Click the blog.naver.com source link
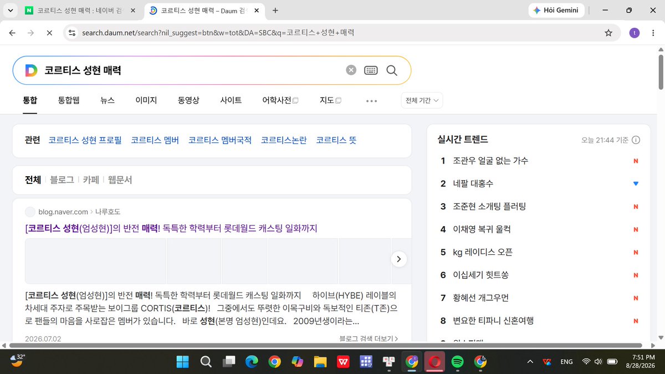Viewport: 665px width, 374px height. tap(63, 212)
